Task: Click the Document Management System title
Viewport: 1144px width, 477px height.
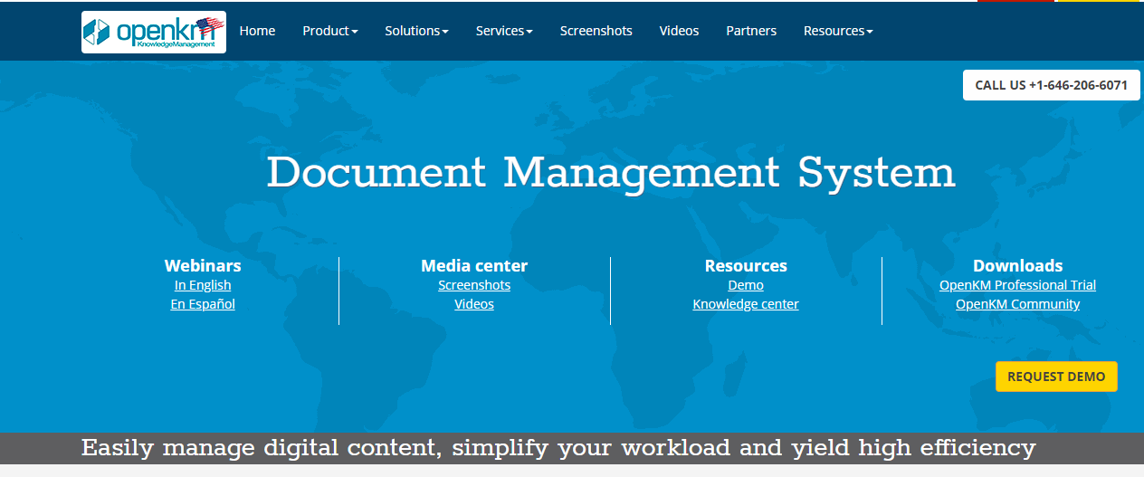Action: click(611, 172)
